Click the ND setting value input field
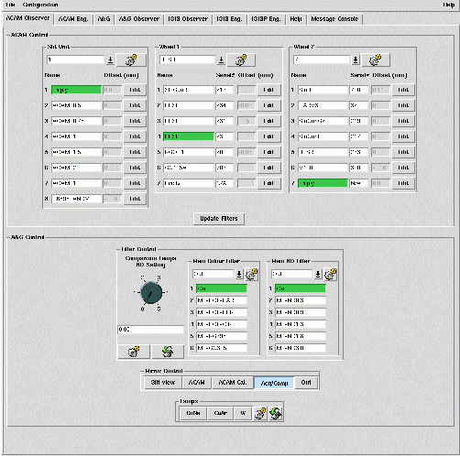460x456 pixels. 151,330
